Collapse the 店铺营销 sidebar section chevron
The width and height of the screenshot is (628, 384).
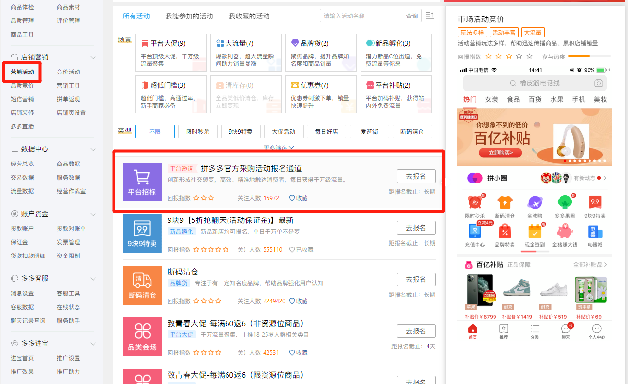93,57
